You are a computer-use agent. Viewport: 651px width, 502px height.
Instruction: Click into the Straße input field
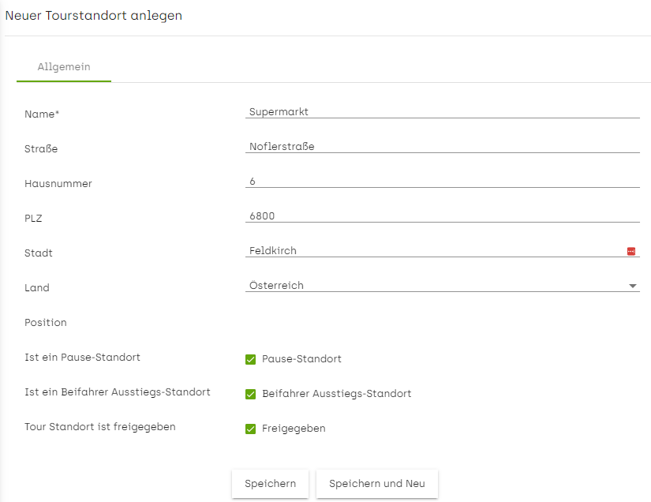click(x=442, y=147)
